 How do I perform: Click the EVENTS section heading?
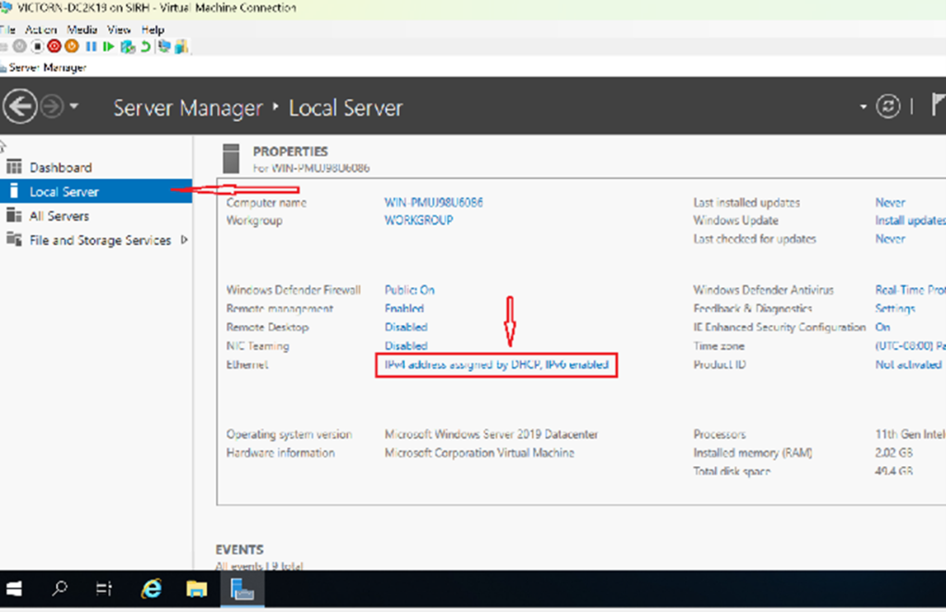pos(239,549)
